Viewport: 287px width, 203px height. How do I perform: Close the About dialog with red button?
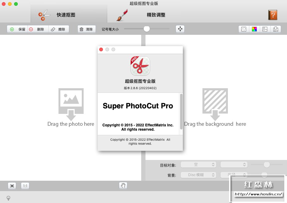click(101, 49)
